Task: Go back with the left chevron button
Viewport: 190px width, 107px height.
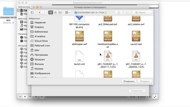Action: pyautogui.click(x=39, y=12)
